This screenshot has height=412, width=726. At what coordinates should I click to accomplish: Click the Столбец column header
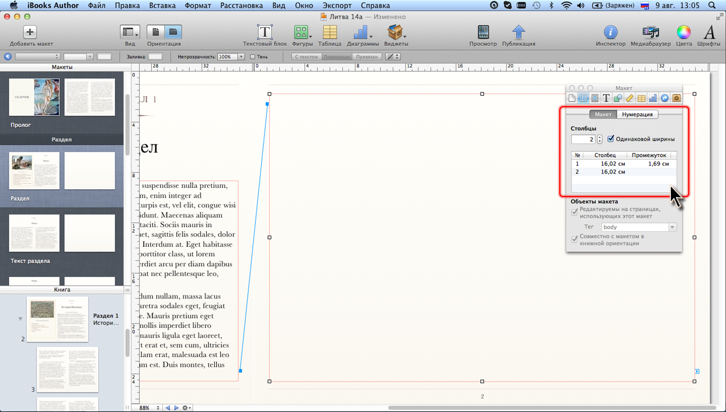[x=605, y=155]
